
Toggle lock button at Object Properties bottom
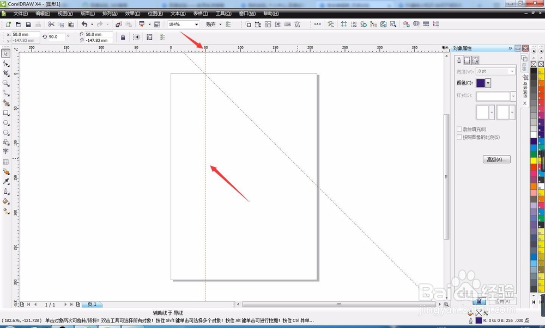(479, 301)
